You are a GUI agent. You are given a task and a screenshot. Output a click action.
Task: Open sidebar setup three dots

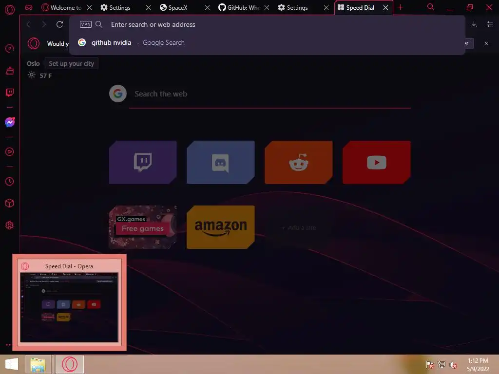point(8,345)
